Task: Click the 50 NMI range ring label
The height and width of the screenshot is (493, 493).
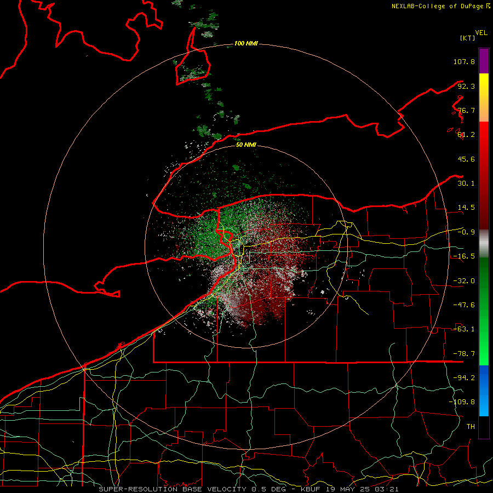Action: 246,145
